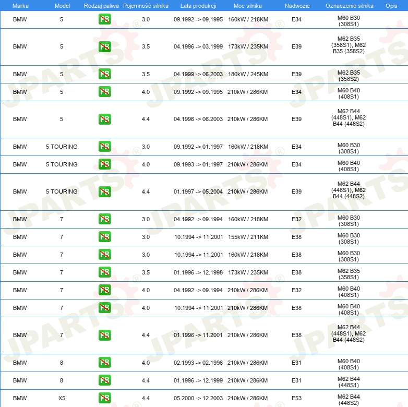The width and height of the screenshot is (408, 407).
Task: Click the petrol icon for the 245KM BMW 5
Action: (x=104, y=74)
